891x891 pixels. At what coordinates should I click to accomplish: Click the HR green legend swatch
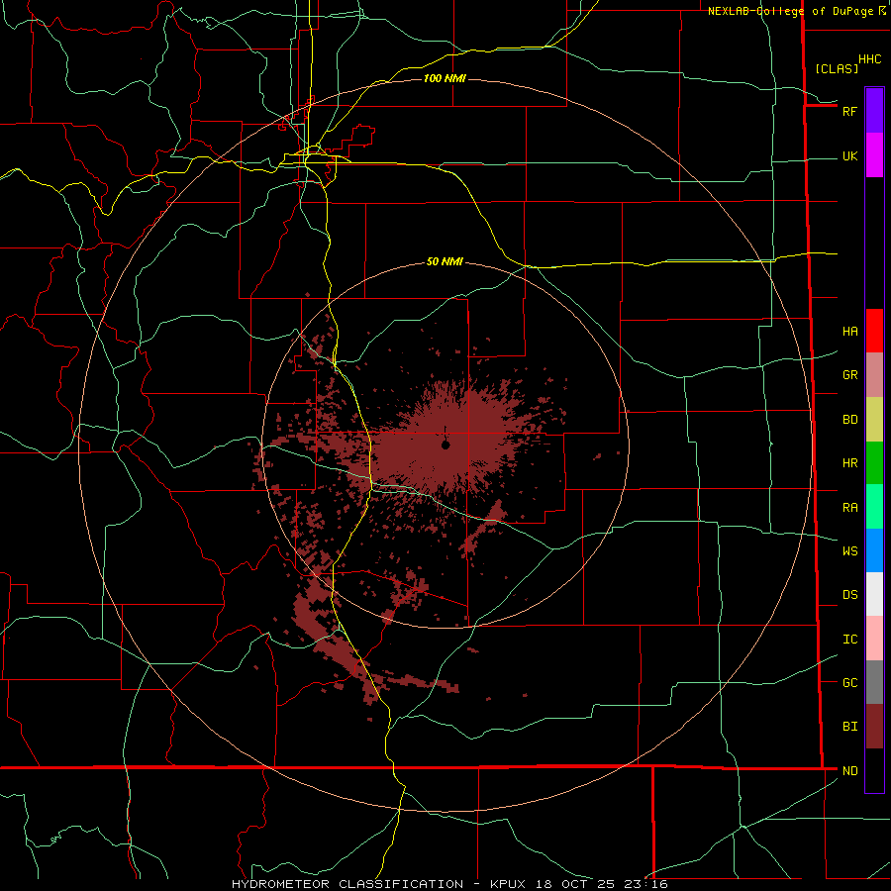(x=874, y=462)
